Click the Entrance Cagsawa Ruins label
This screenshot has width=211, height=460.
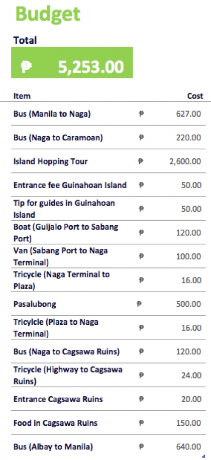coord(58,399)
